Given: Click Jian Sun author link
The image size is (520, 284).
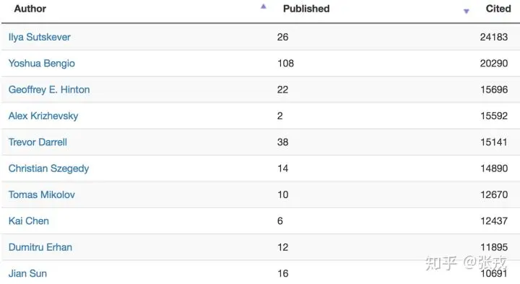Looking at the screenshot, I should (27, 273).
